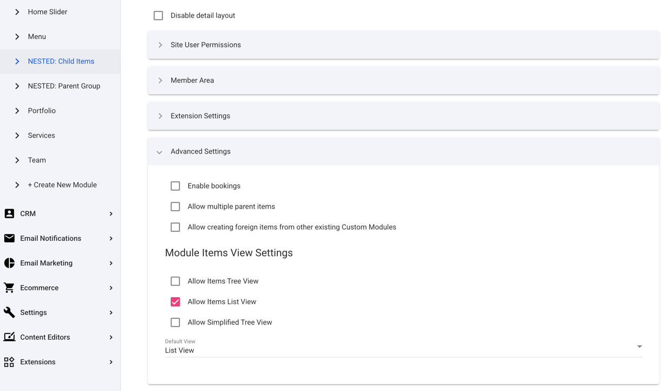
Task: Click + Create New Module
Action: [62, 184]
